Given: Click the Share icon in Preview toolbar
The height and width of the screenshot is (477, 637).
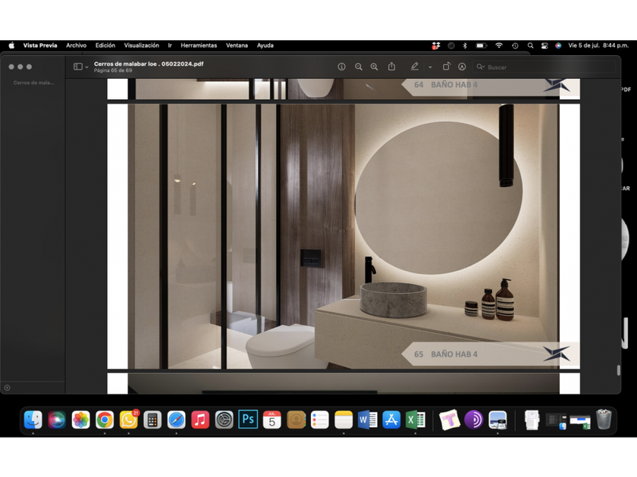Looking at the screenshot, I should tap(391, 67).
